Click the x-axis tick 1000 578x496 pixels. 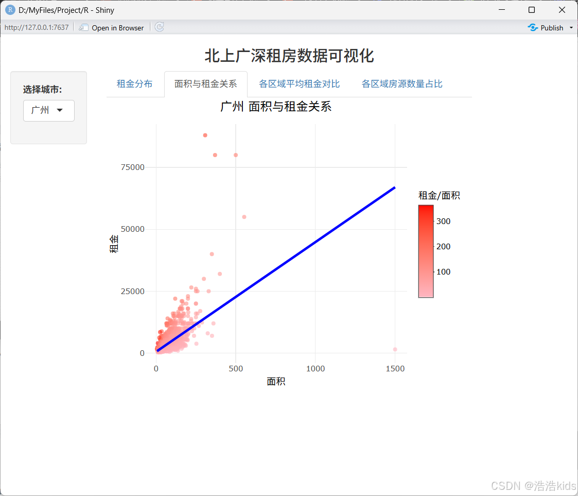pyautogui.click(x=316, y=369)
